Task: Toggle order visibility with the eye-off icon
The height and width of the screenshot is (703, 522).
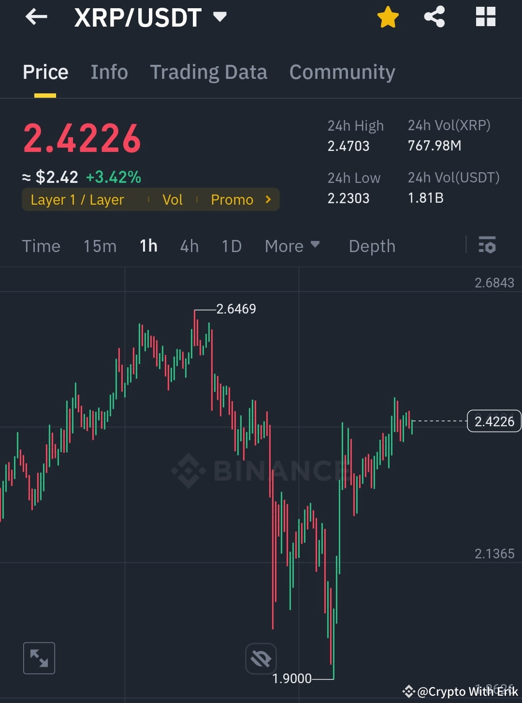Action: pos(261,658)
